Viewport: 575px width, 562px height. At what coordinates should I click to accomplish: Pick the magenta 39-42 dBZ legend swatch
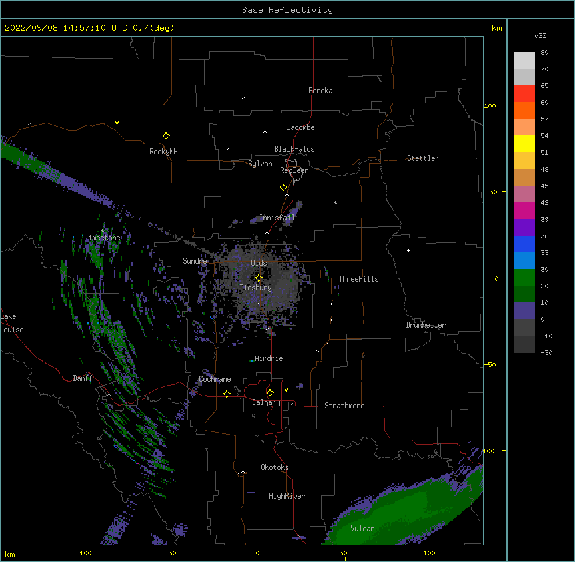524,211
